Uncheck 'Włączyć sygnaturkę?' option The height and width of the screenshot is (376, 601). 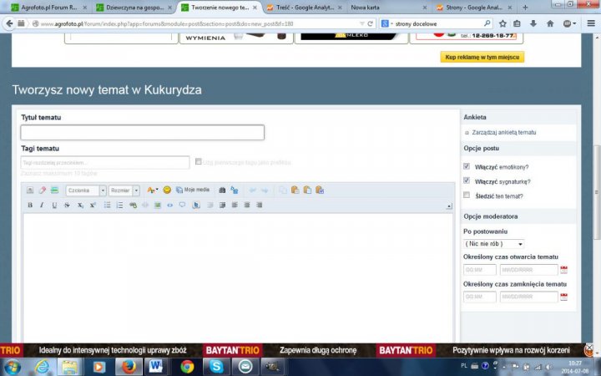(467, 180)
